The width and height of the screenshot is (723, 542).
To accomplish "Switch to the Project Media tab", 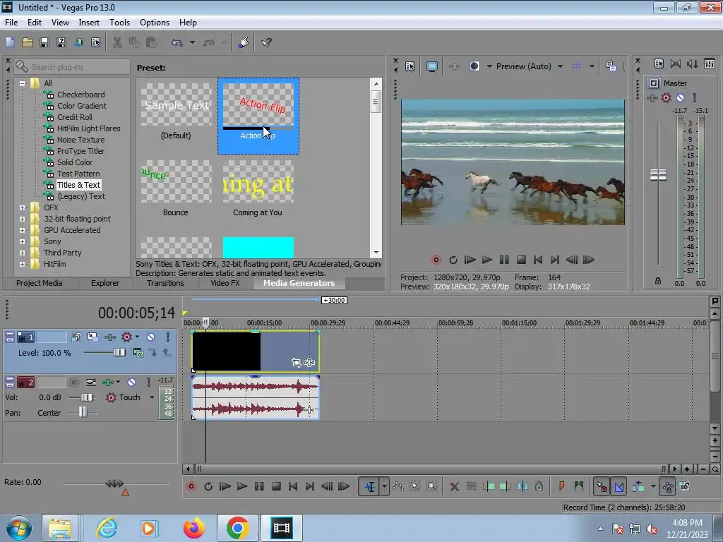I will coord(40,283).
